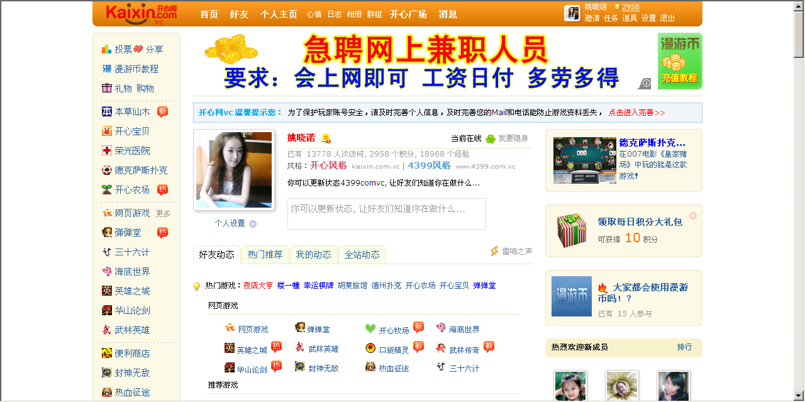
Task: Click 退出 to log out
Action: [x=667, y=18]
